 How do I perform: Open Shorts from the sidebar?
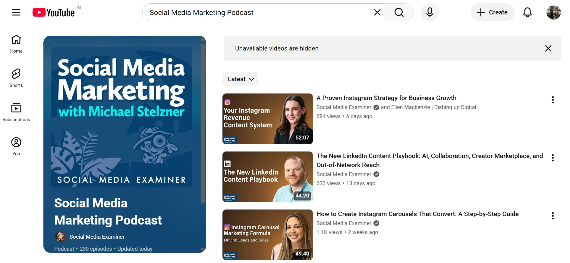pos(16,78)
